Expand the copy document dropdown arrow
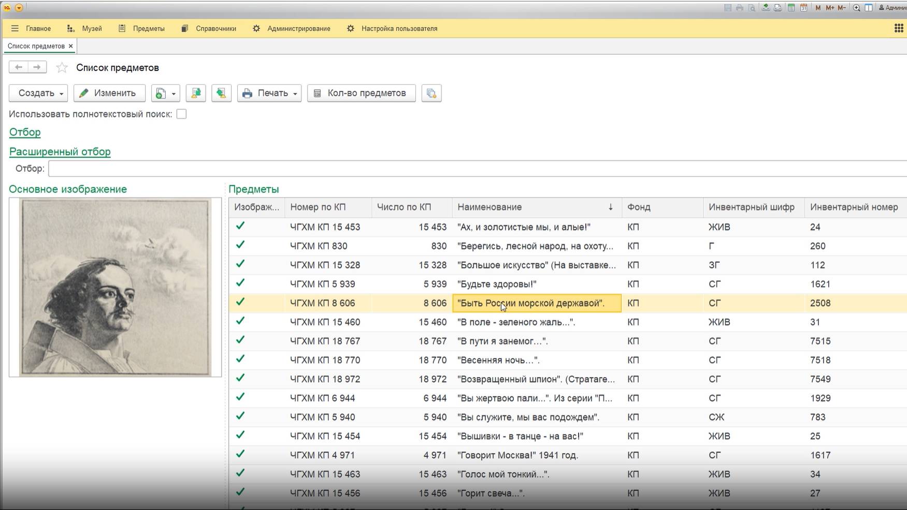Image resolution: width=907 pixels, height=510 pixels. (x=174, y=94)
